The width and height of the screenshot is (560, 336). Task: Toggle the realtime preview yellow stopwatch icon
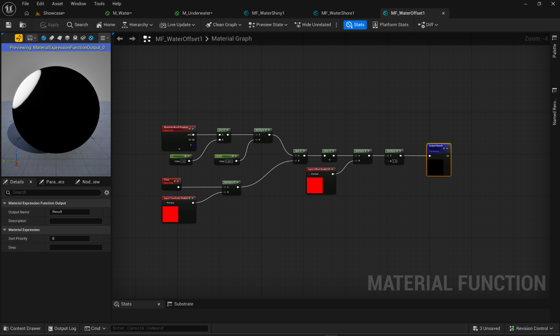[19, 38]
